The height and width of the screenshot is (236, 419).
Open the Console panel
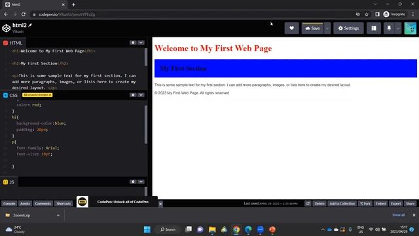[x=9, y=204]
